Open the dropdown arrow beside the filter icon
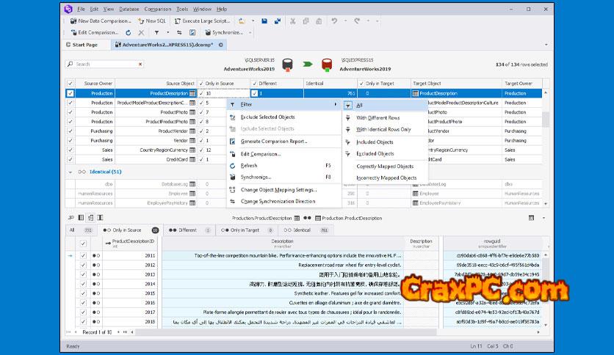This screenshot has width=614, height=355. point(167,32)
